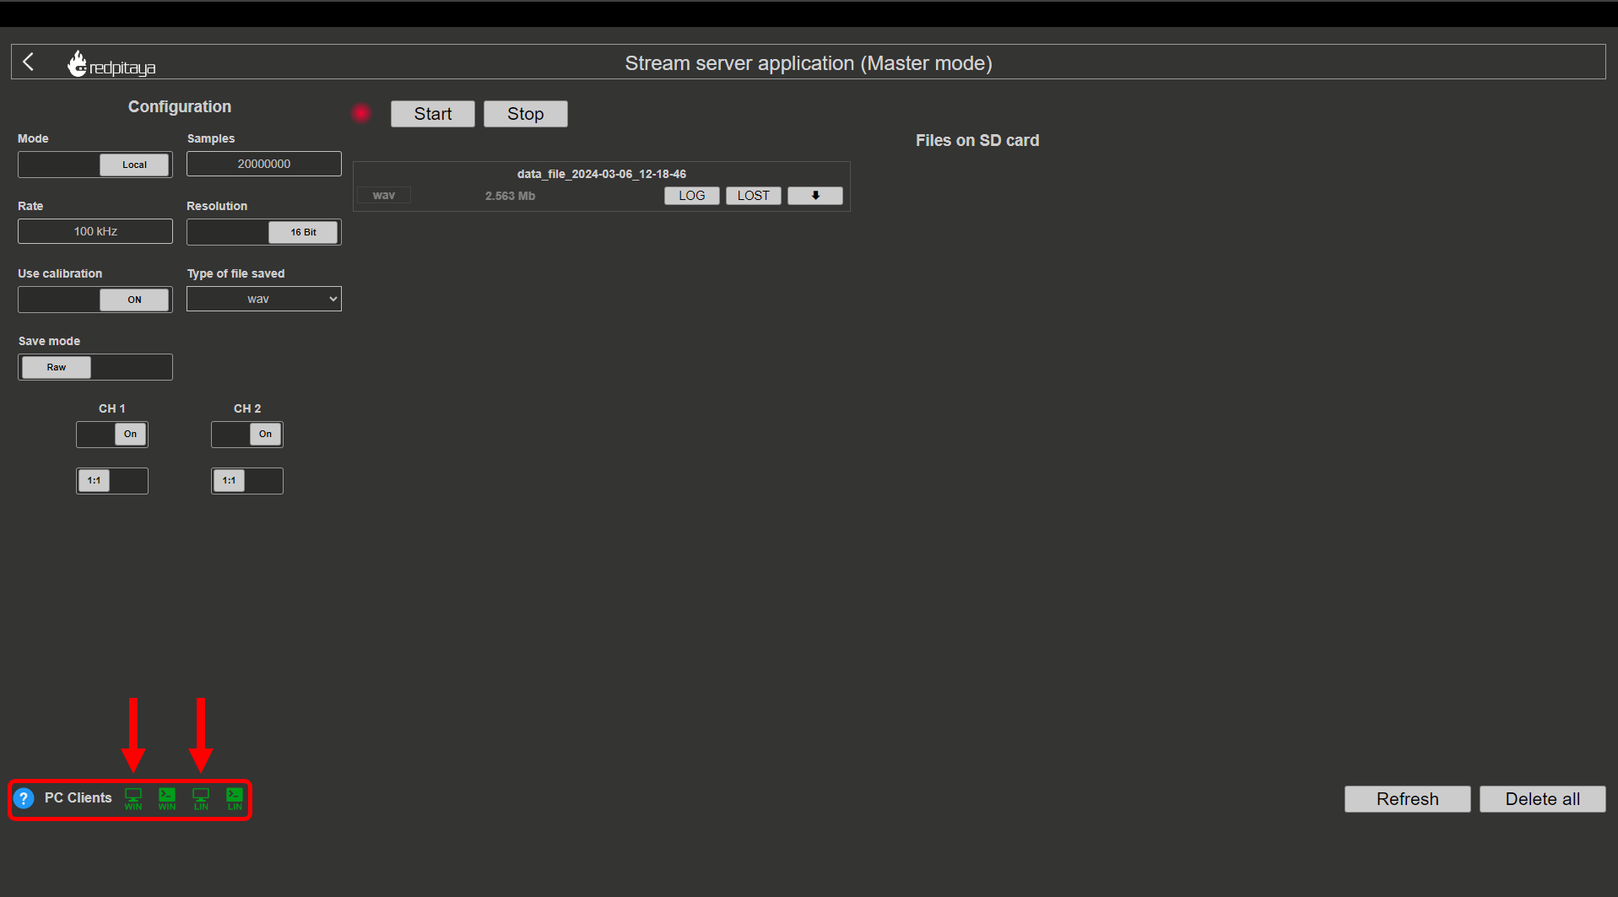The height and width of the screenshot is (897, 1618).
Task: Open the LOST report for the data file
Action: 754,196
